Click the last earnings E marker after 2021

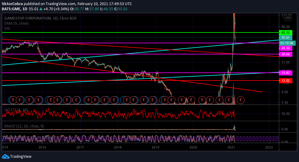241,100
